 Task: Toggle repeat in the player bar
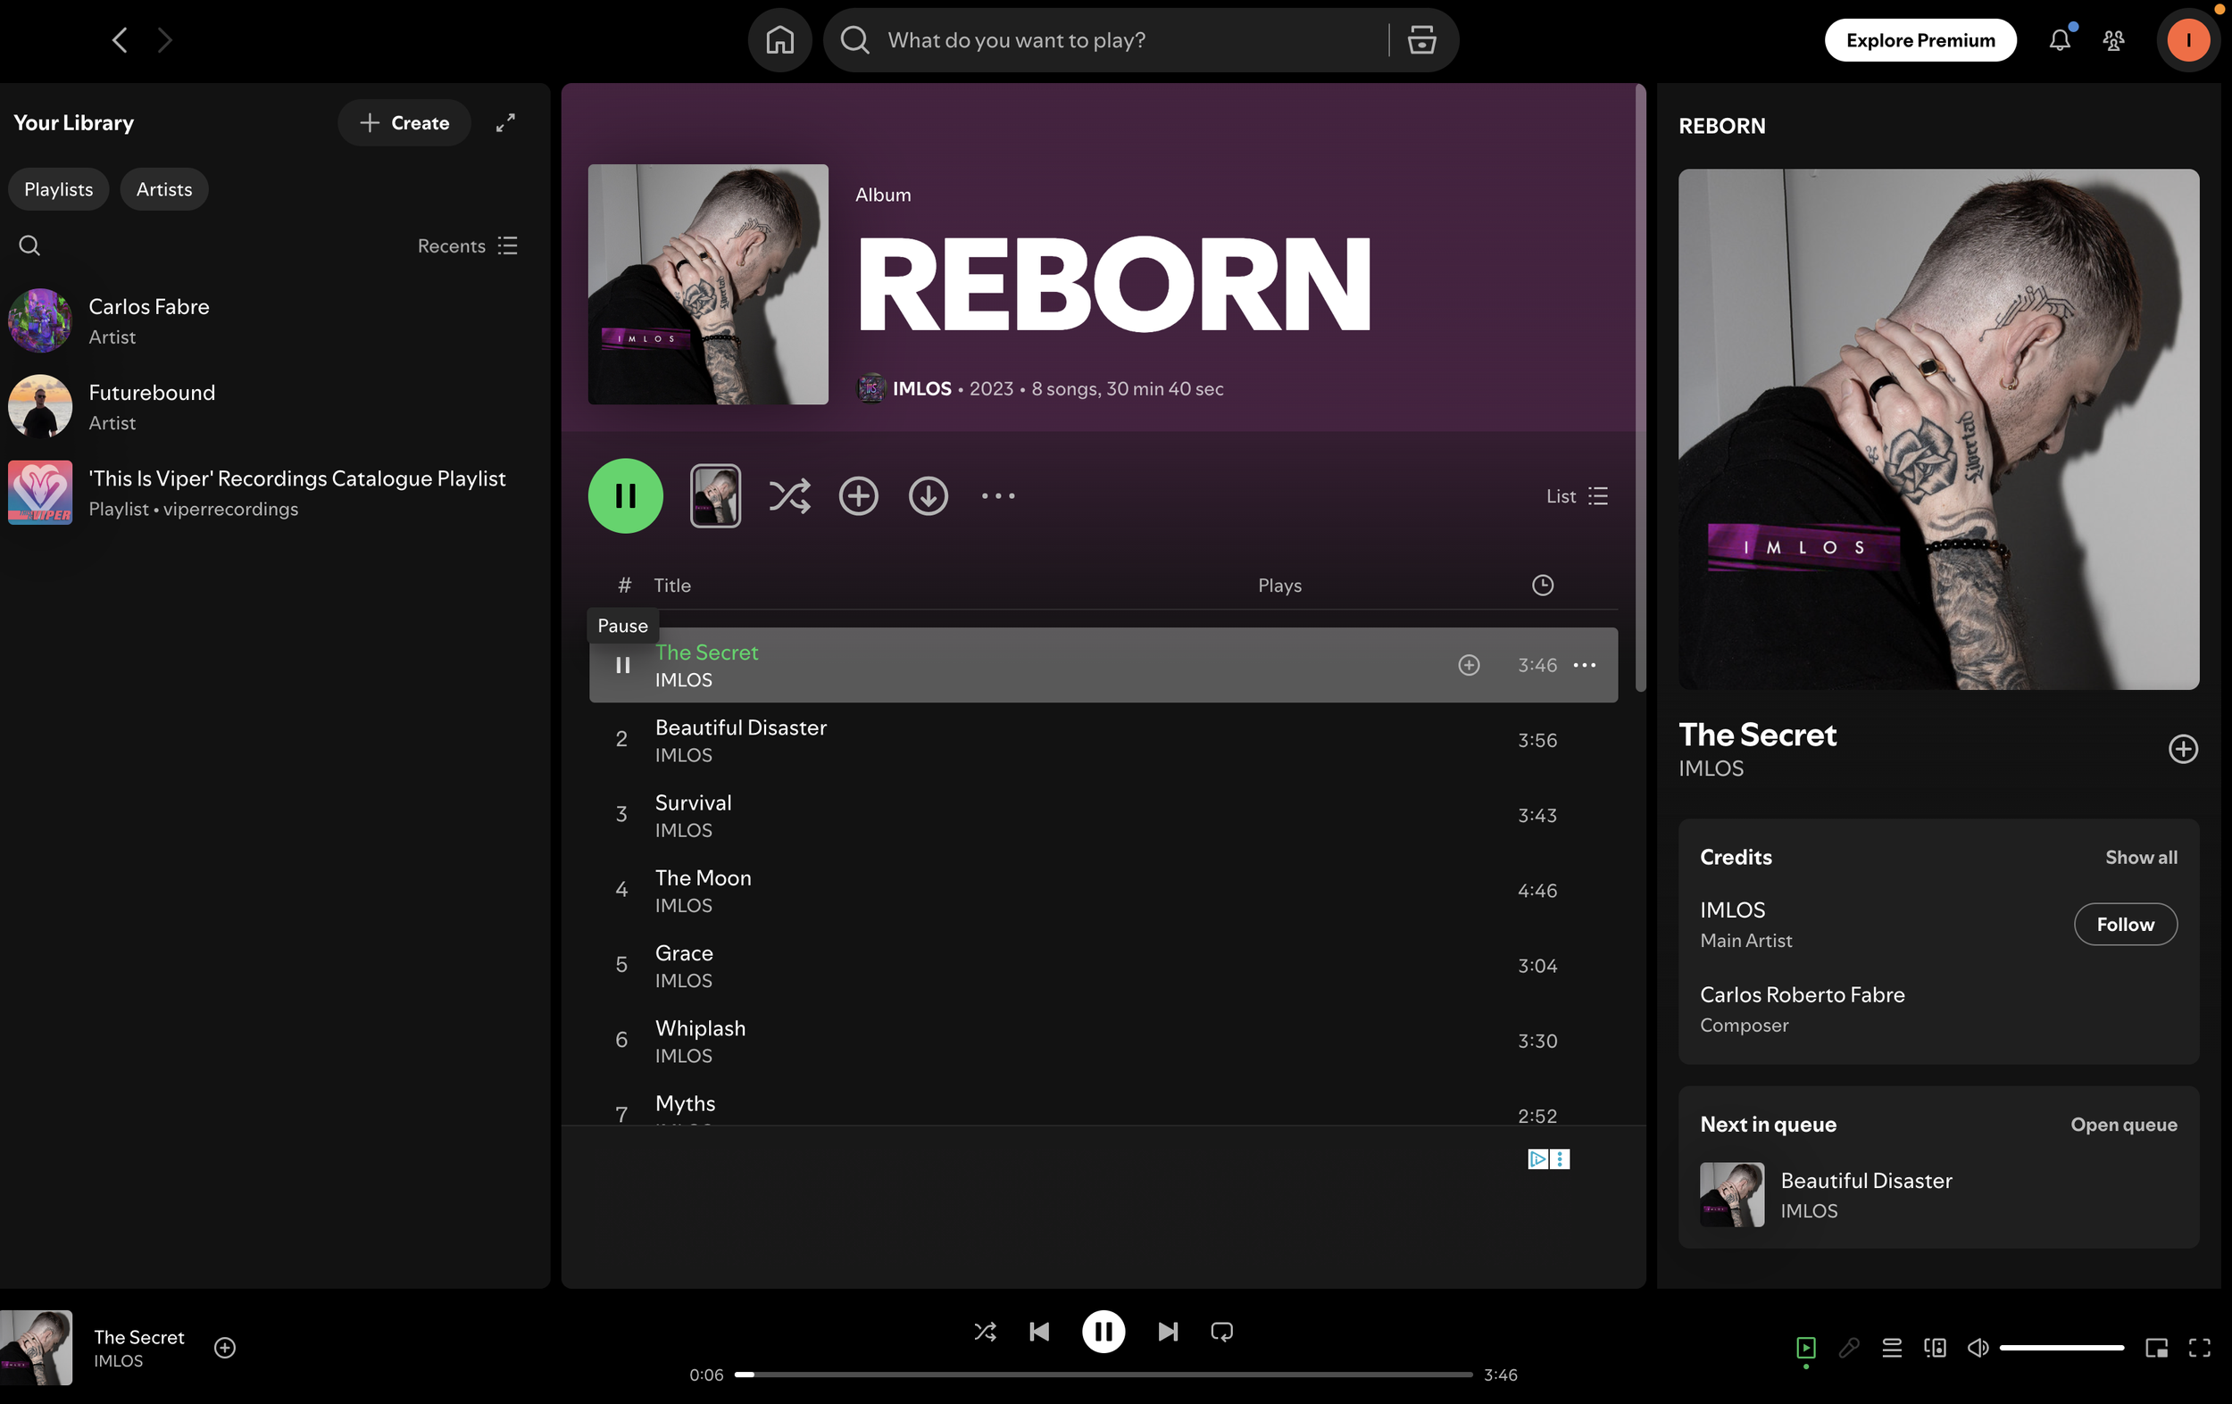click(x=1221, y=1332)
